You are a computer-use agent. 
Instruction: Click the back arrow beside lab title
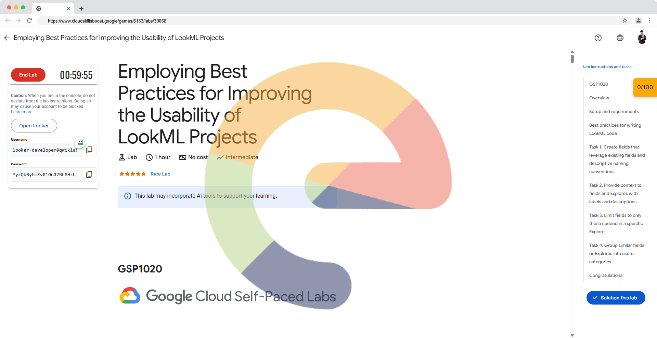pos(7,38)
